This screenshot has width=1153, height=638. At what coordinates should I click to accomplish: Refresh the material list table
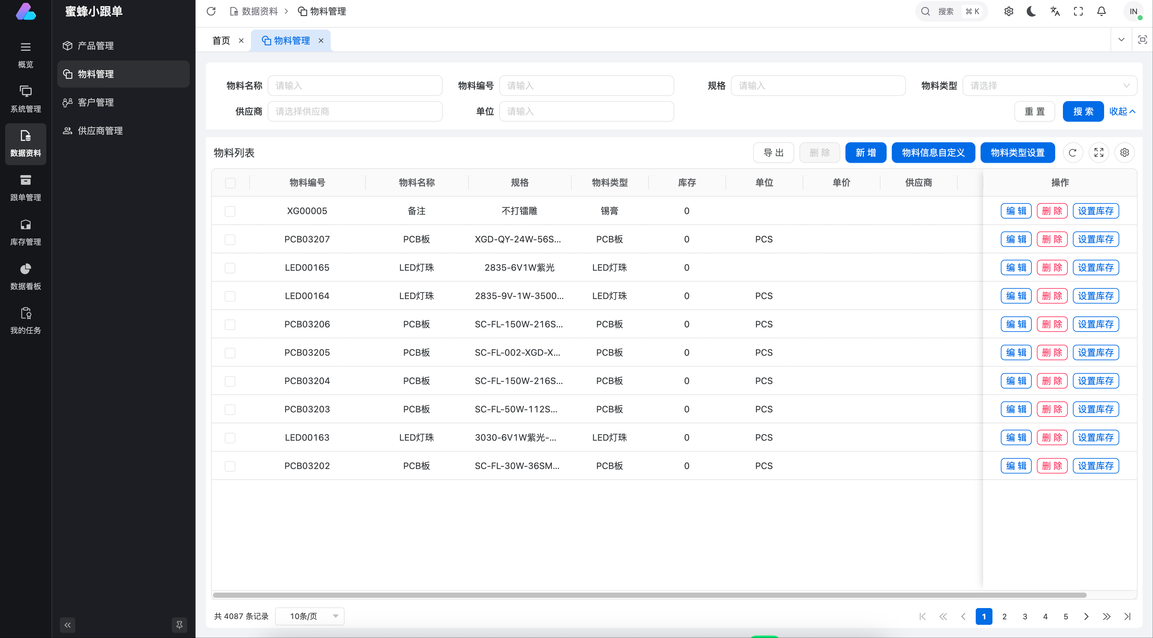[1073, 153]
